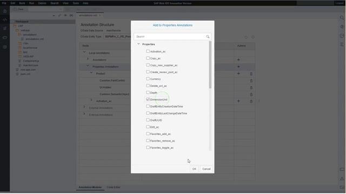Collapse the Local Annotations node

point(84,52)
